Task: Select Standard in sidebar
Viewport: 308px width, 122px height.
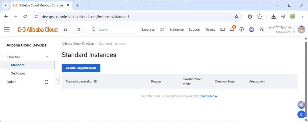Action: (x=18, y=65)
